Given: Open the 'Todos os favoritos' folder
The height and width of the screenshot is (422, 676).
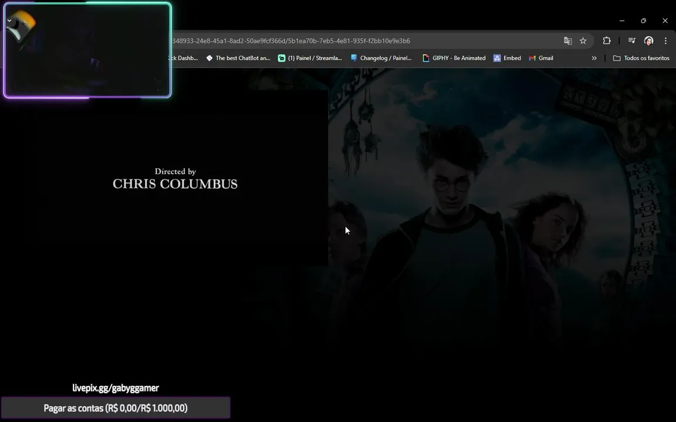Looking at the screenshot, I should pos(641,58).
